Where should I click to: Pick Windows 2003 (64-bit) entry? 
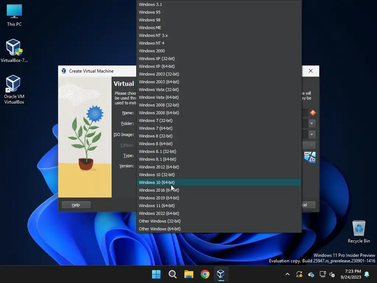[219, 82]
